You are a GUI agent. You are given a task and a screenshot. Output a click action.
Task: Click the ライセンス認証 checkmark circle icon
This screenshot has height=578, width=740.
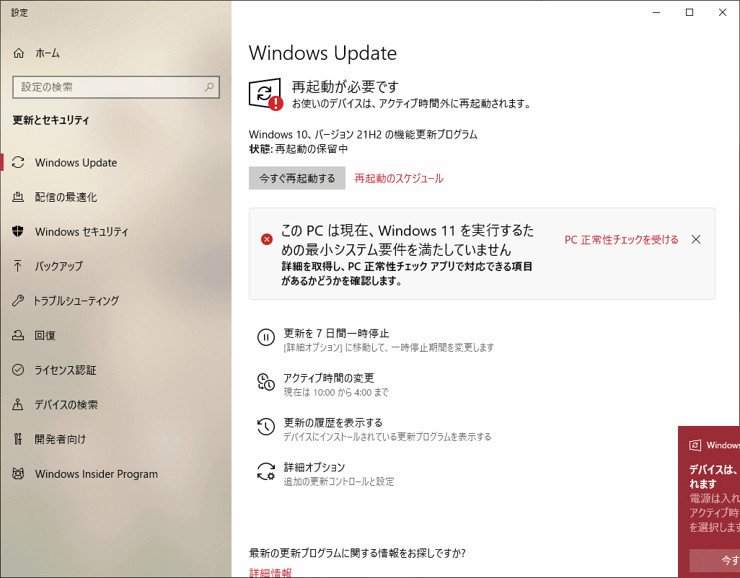pyautogui.click(x=18, y=370)
